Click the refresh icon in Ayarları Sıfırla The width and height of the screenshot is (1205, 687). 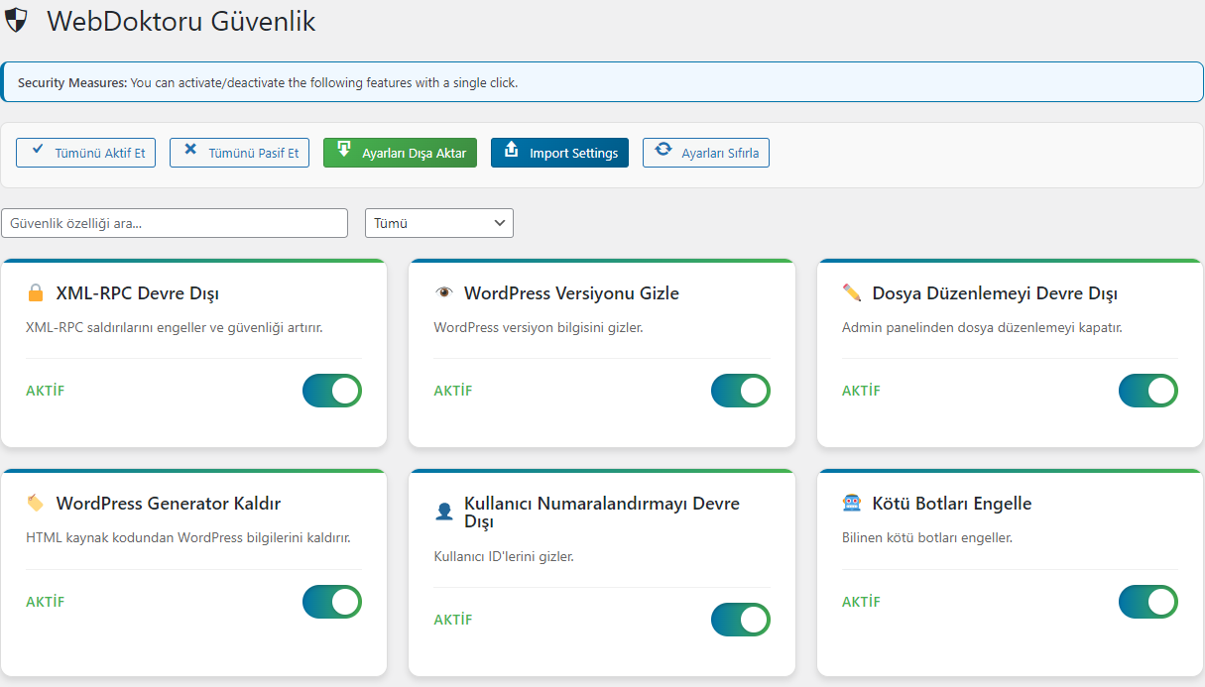(x=663, y=151)
